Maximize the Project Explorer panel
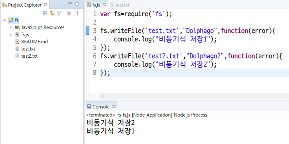 (x=77, y=3)
